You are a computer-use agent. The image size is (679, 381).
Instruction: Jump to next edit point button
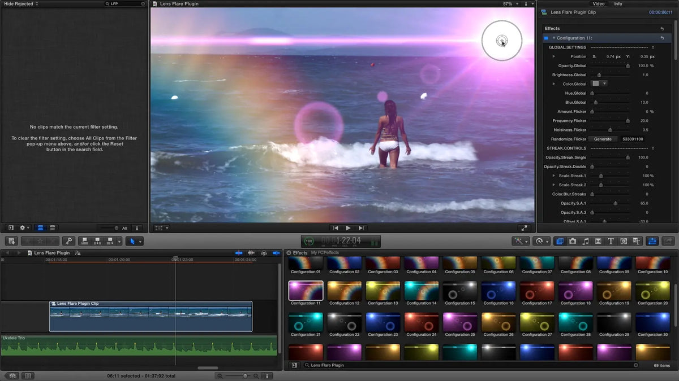click(361, 228)
